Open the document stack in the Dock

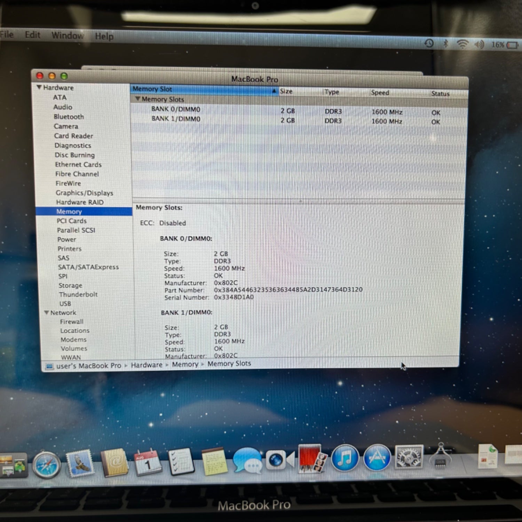point(487,456)
